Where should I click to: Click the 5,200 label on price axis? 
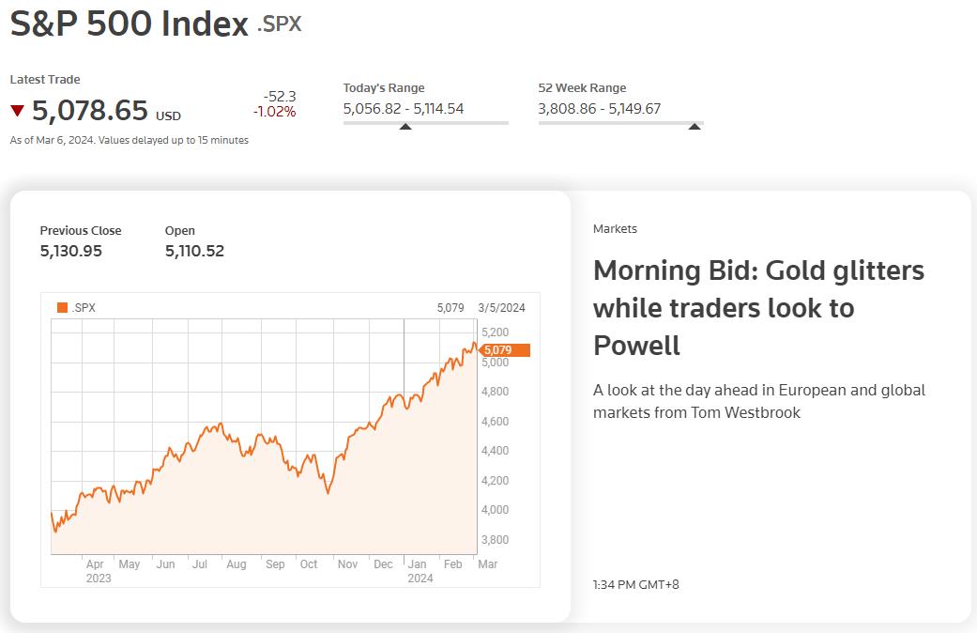[x=495, y=332]
